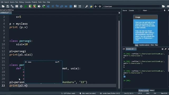Click the Kite ready status entry

87,93
